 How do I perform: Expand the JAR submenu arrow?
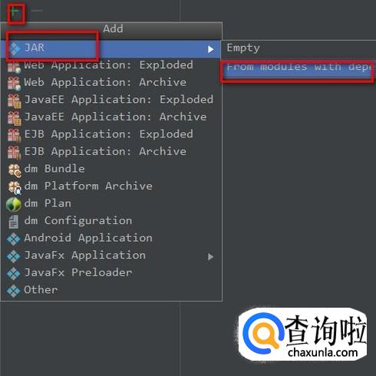210,49
